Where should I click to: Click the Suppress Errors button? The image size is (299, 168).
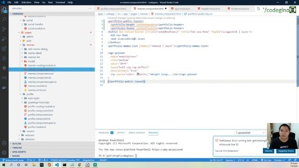pos(285,151)
